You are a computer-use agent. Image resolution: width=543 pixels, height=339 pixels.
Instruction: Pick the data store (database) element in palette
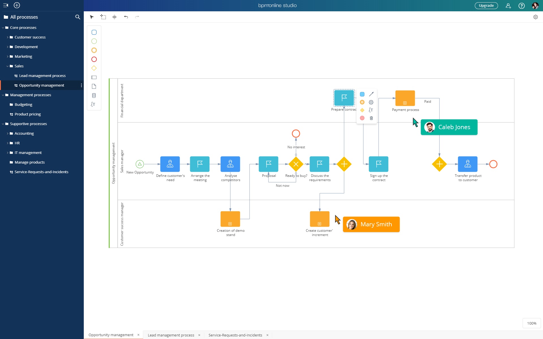tap(94, 95)
